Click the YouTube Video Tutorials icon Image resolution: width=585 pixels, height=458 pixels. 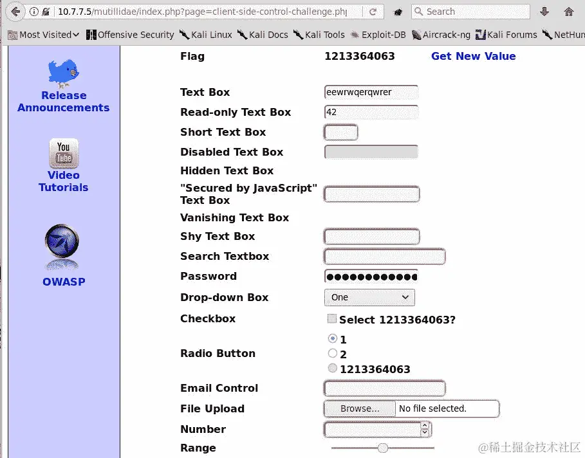(x=64, y=153)
